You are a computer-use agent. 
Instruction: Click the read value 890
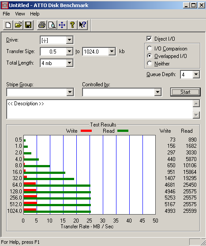click(192, 140)
